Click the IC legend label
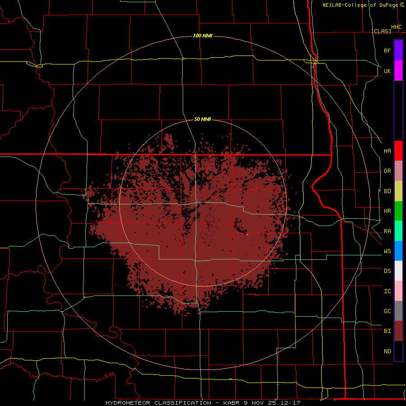 (x=388, y=291)
